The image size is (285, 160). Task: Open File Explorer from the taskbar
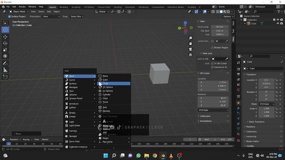(x=147, y=156)
